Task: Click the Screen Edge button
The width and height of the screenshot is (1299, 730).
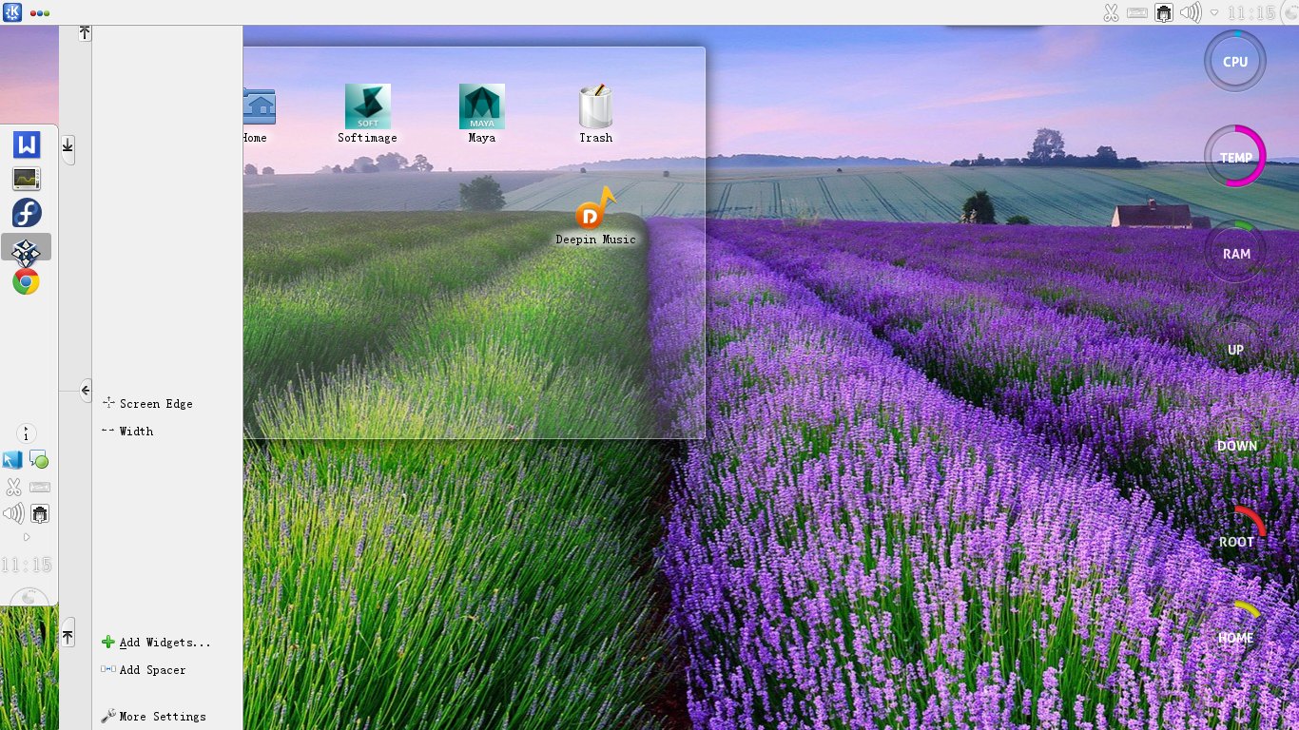Action: [147, 404]
